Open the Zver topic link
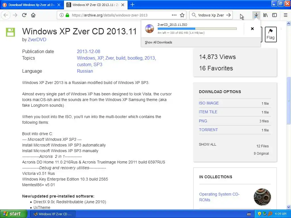This screenshot has height=218, width=291. (110, 58)
